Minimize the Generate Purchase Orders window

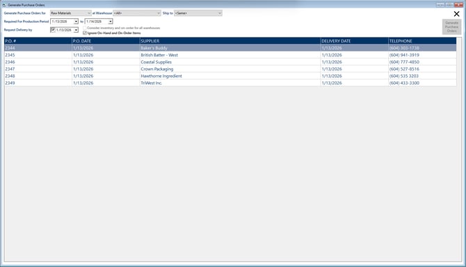pos(440,5)
